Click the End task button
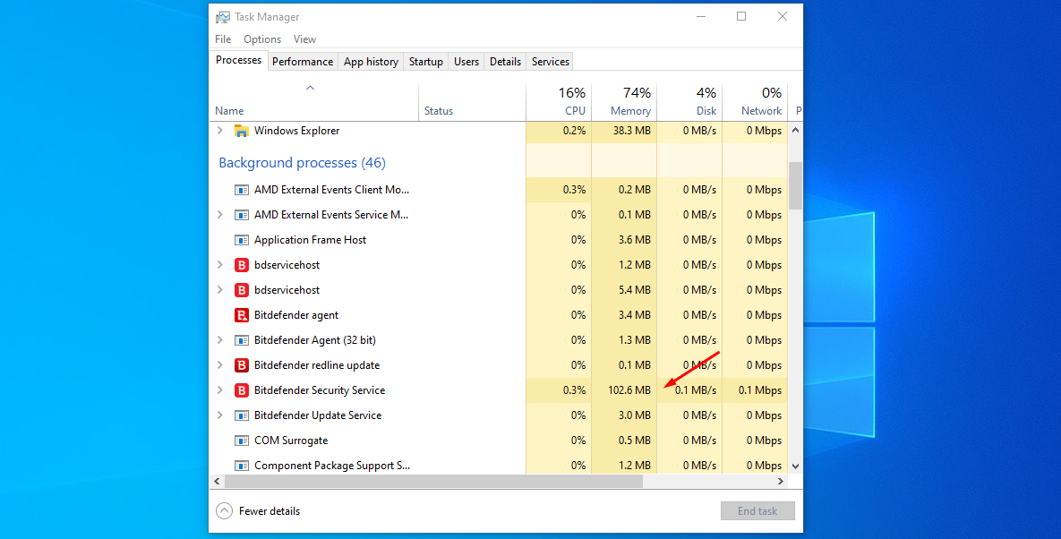Image resolution: width=1061 pixels, height=539 pixels. pyautogui.click(x=757, y=511)
